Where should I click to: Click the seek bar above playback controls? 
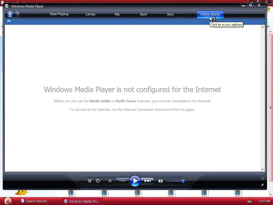(135, 173)
